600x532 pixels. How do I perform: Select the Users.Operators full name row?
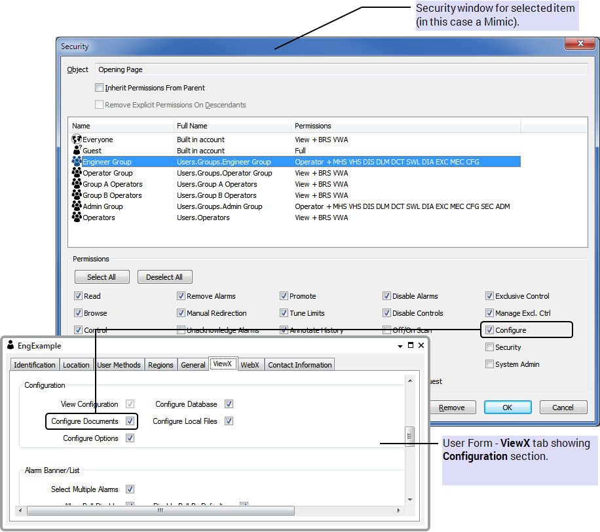(203, 218)
